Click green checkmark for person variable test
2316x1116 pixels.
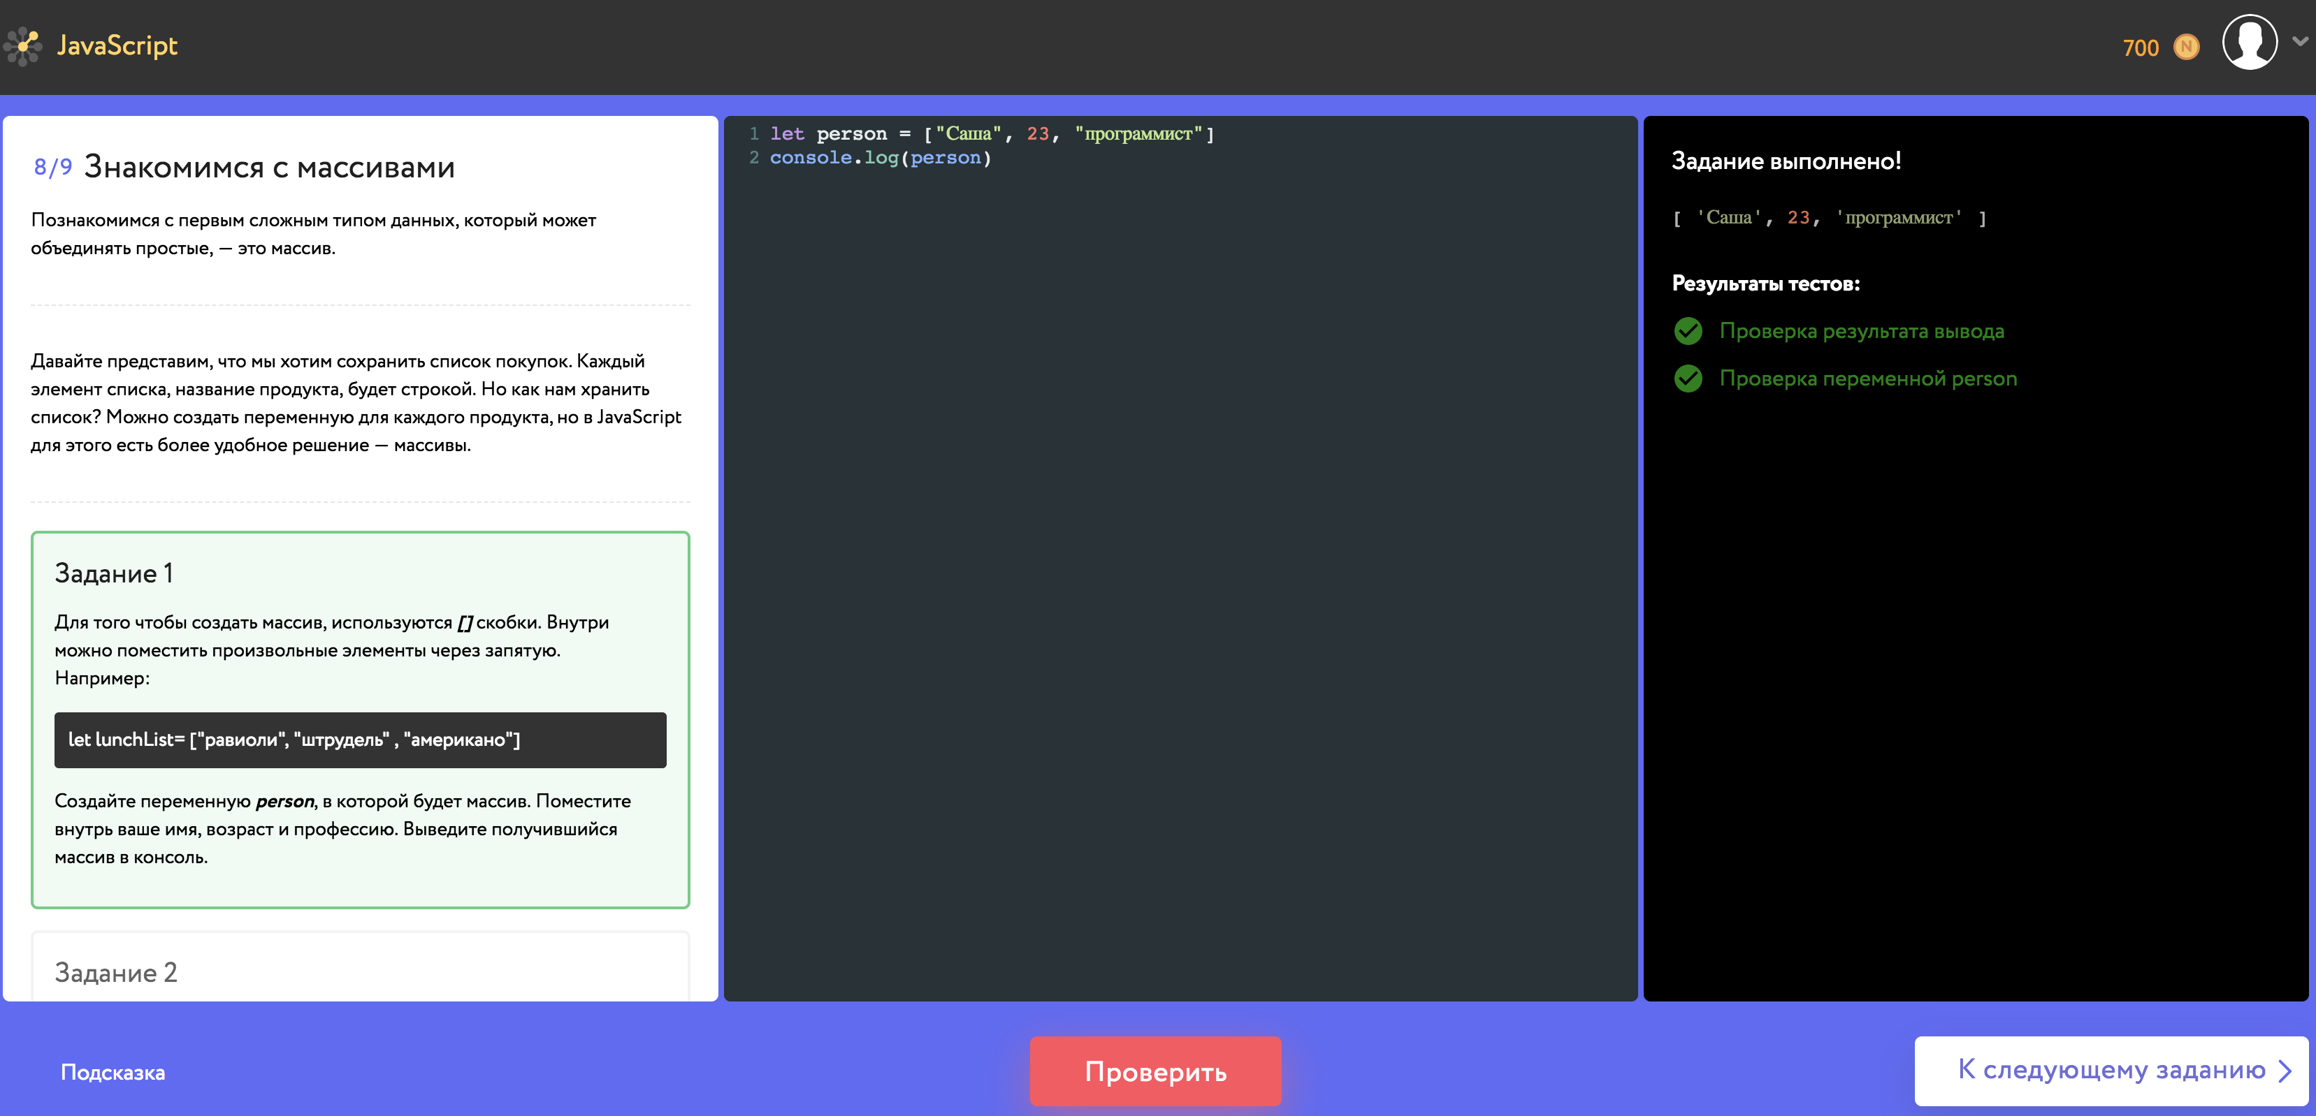pyautogui.click(x=1688, y=379)
